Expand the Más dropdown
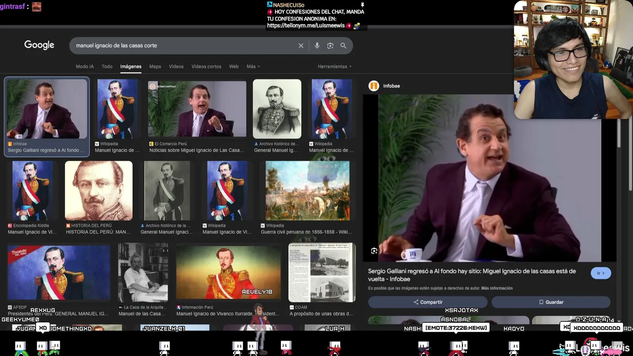 (x=253, y=66)
